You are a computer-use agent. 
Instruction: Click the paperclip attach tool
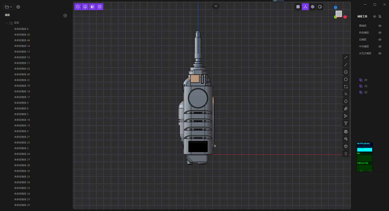pyautogui.click(x=346, y=109)
